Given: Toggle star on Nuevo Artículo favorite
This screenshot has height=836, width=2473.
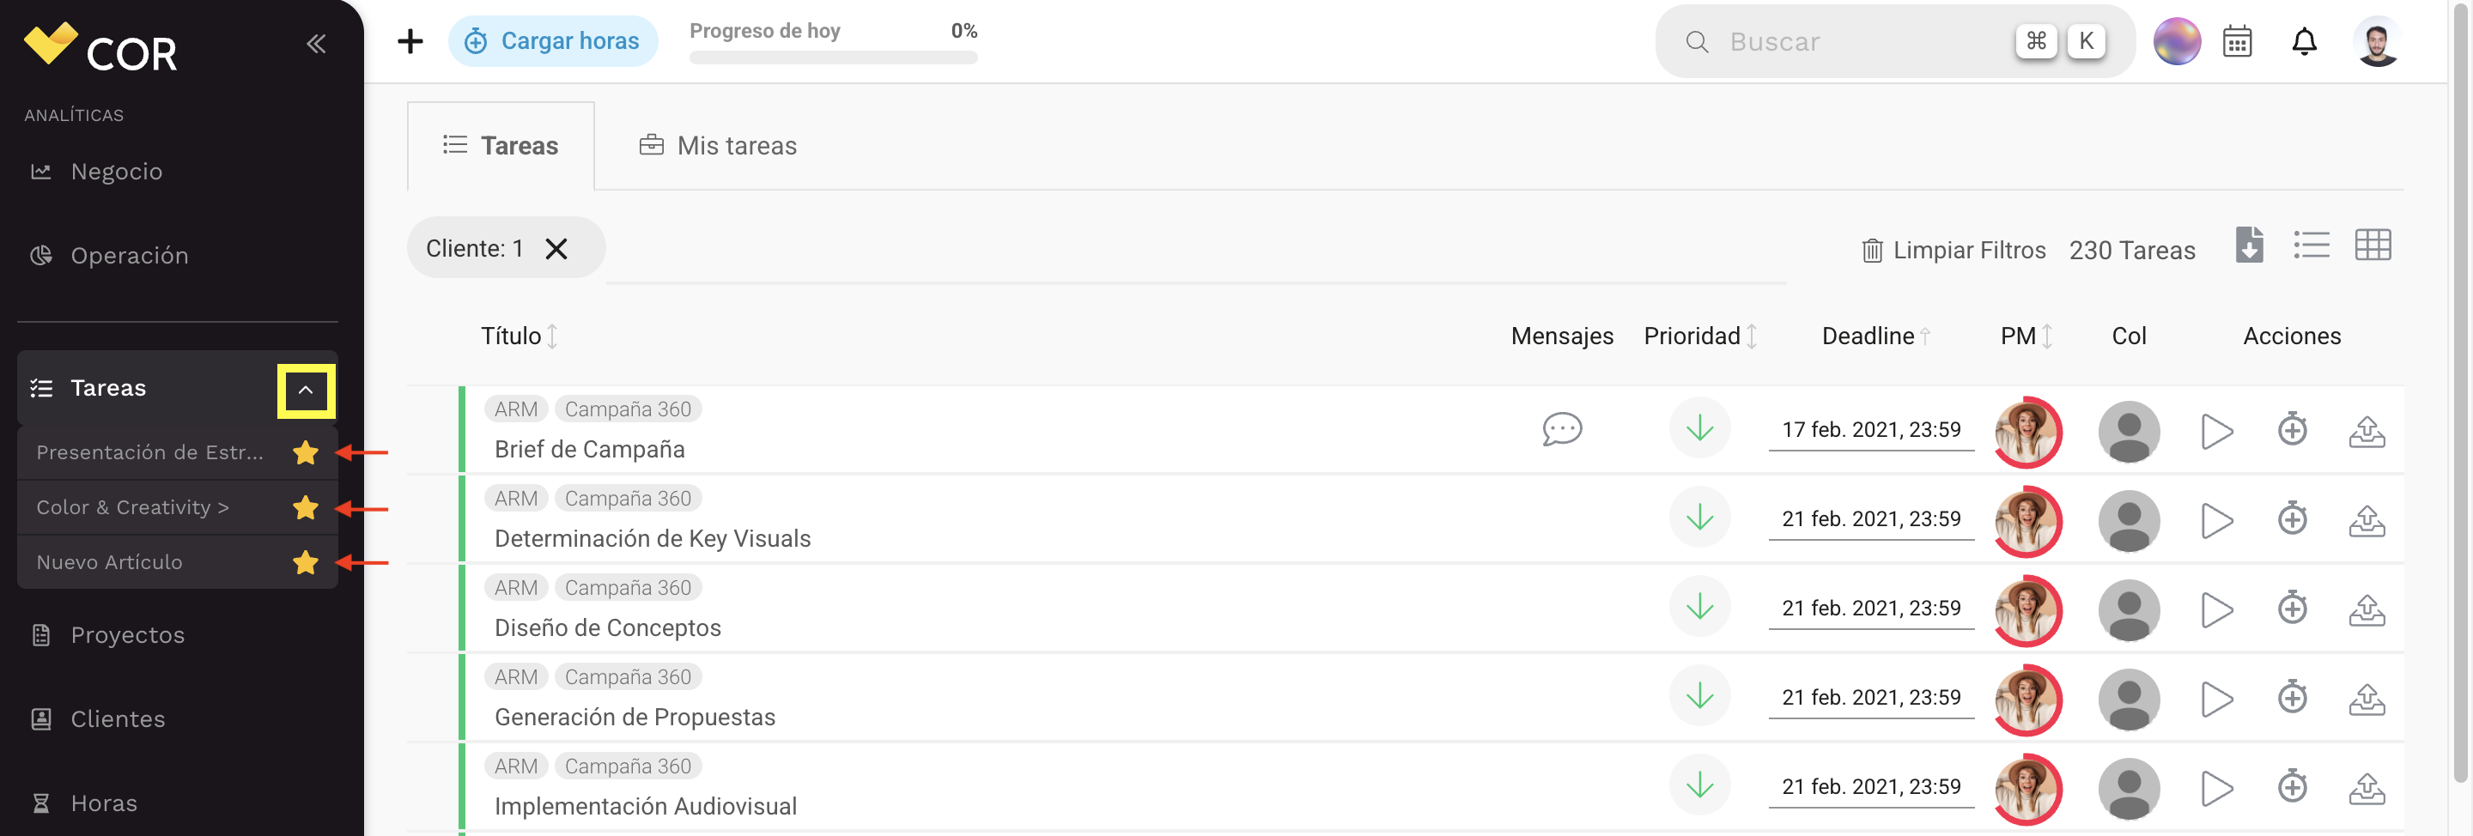Looking at the screenshot, I should [306, 562].
